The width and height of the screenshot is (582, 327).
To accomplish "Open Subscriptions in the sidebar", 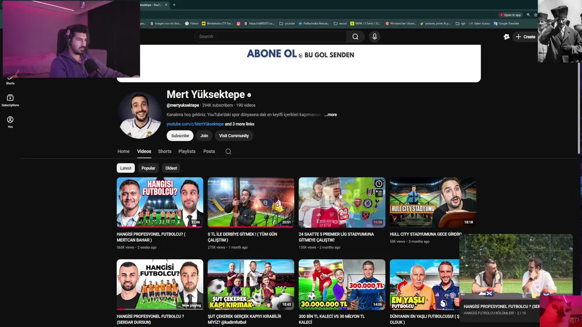I will coord(10,100).
